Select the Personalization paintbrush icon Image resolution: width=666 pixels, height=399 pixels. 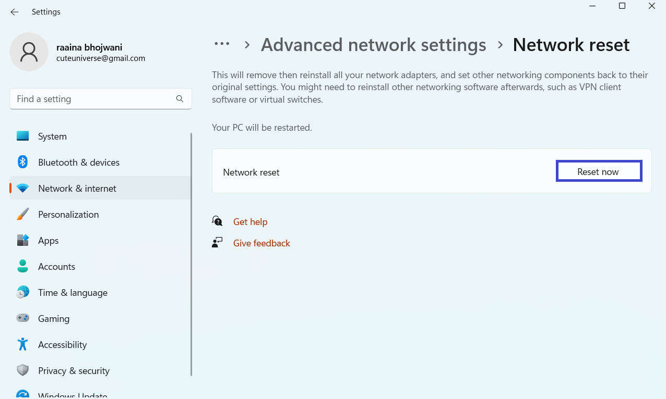point(22,215)
